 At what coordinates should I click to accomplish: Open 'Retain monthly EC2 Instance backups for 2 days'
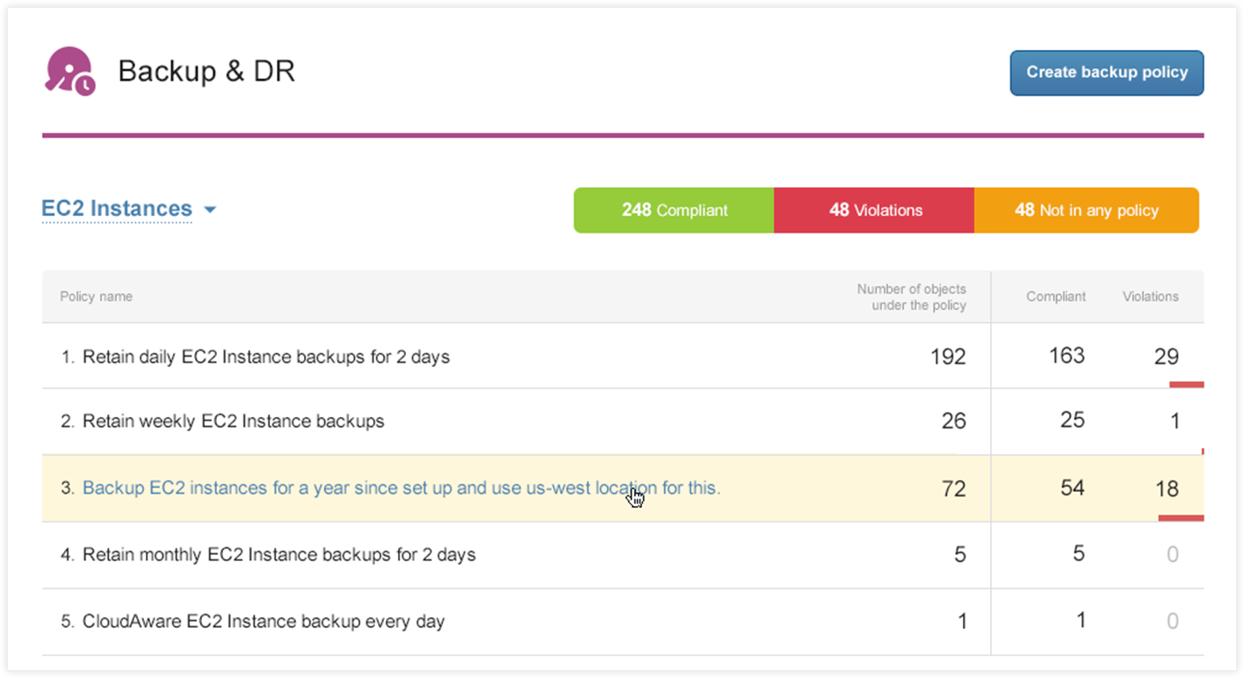[x=278, y=555]
